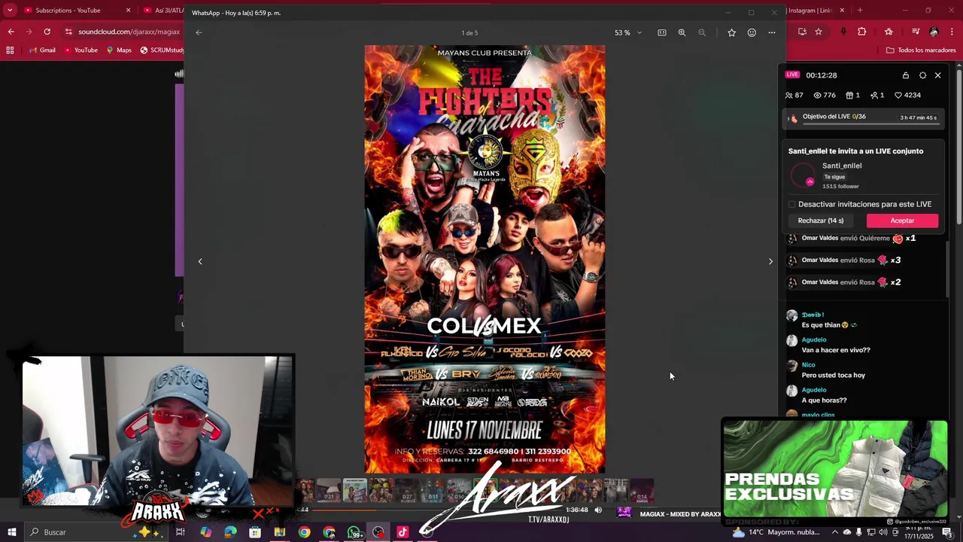963x542 pixels.
Task: Show the next image with right arrow
Action: click(770, 261)
